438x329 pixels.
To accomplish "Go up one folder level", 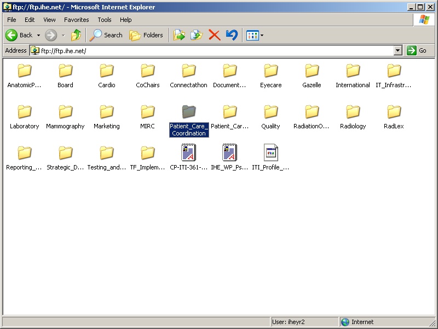I will coord(76,35).
